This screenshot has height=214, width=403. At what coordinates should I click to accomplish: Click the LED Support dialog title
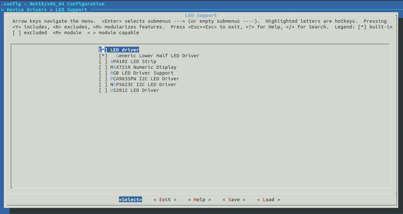click(x=201, y=15)
